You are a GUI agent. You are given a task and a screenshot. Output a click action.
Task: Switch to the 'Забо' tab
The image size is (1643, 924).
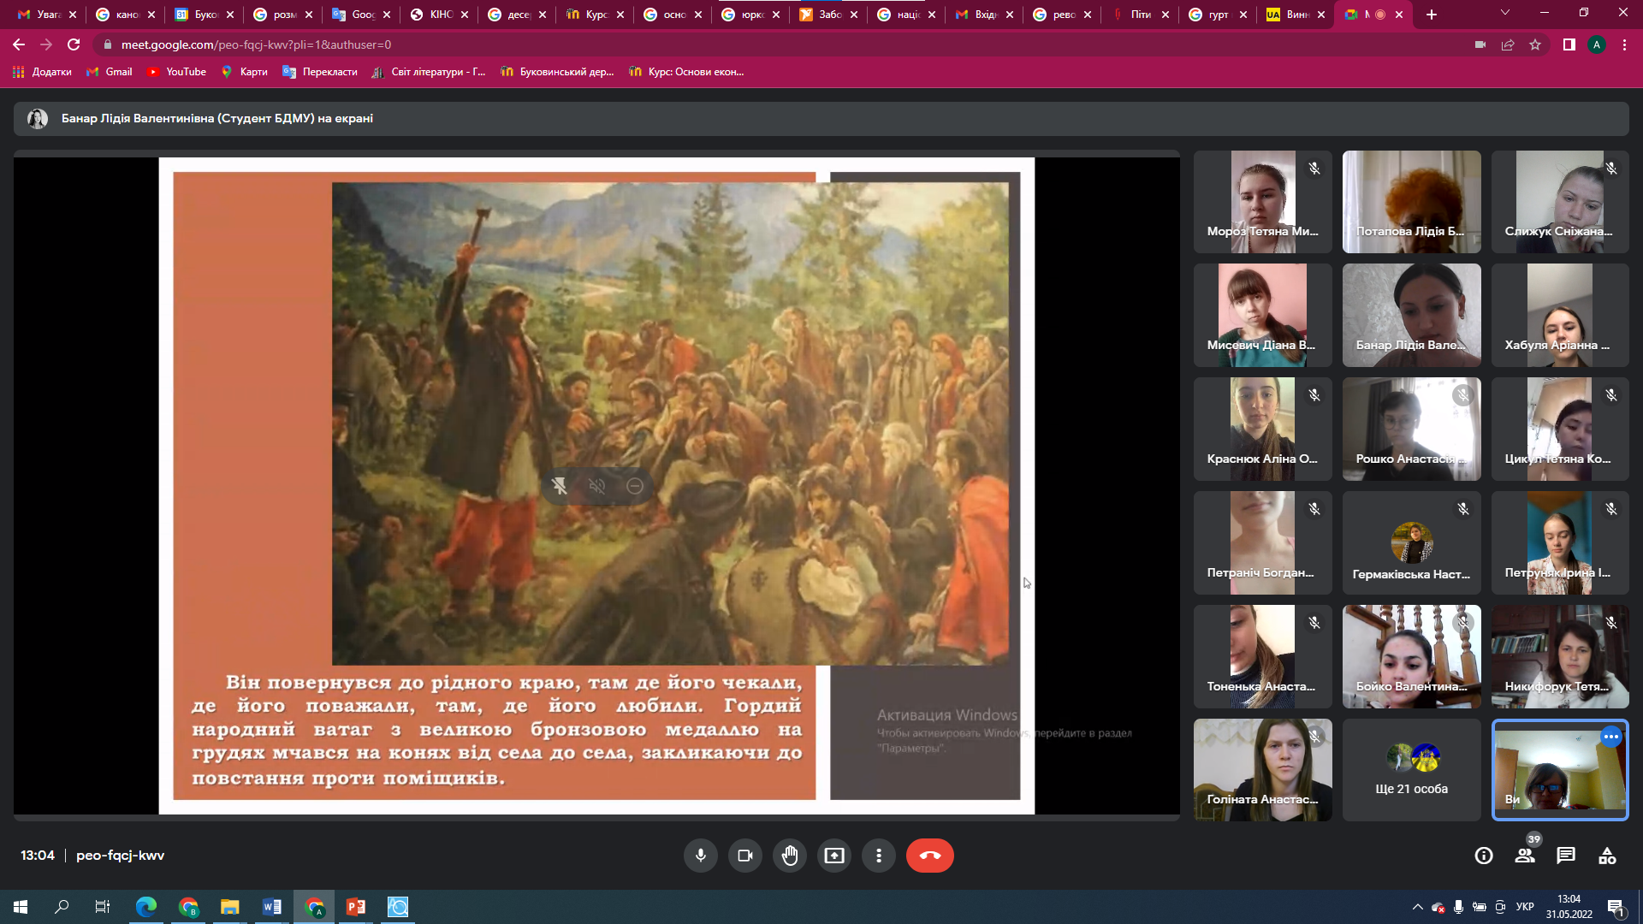tap(828, 15)
